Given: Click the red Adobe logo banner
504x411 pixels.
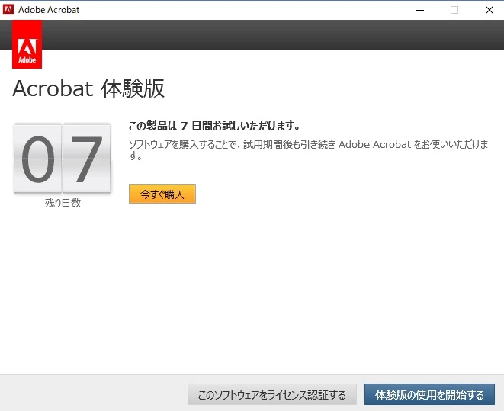Looking at the screenshot, I should click(27, 44).
